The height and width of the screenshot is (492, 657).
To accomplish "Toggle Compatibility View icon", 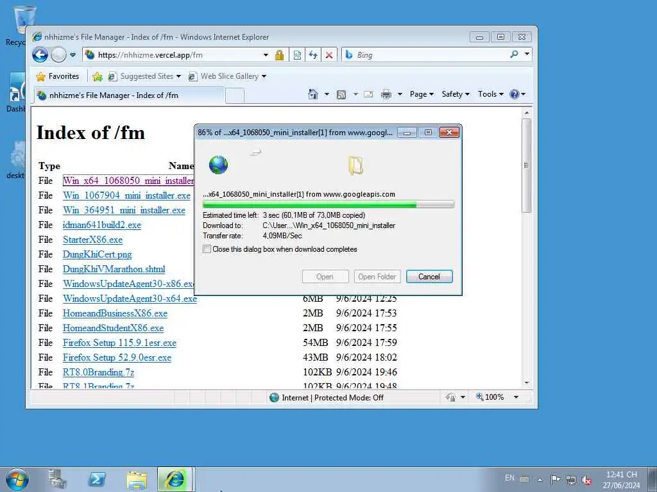I will pyautogui.click(x=297, y=55).
